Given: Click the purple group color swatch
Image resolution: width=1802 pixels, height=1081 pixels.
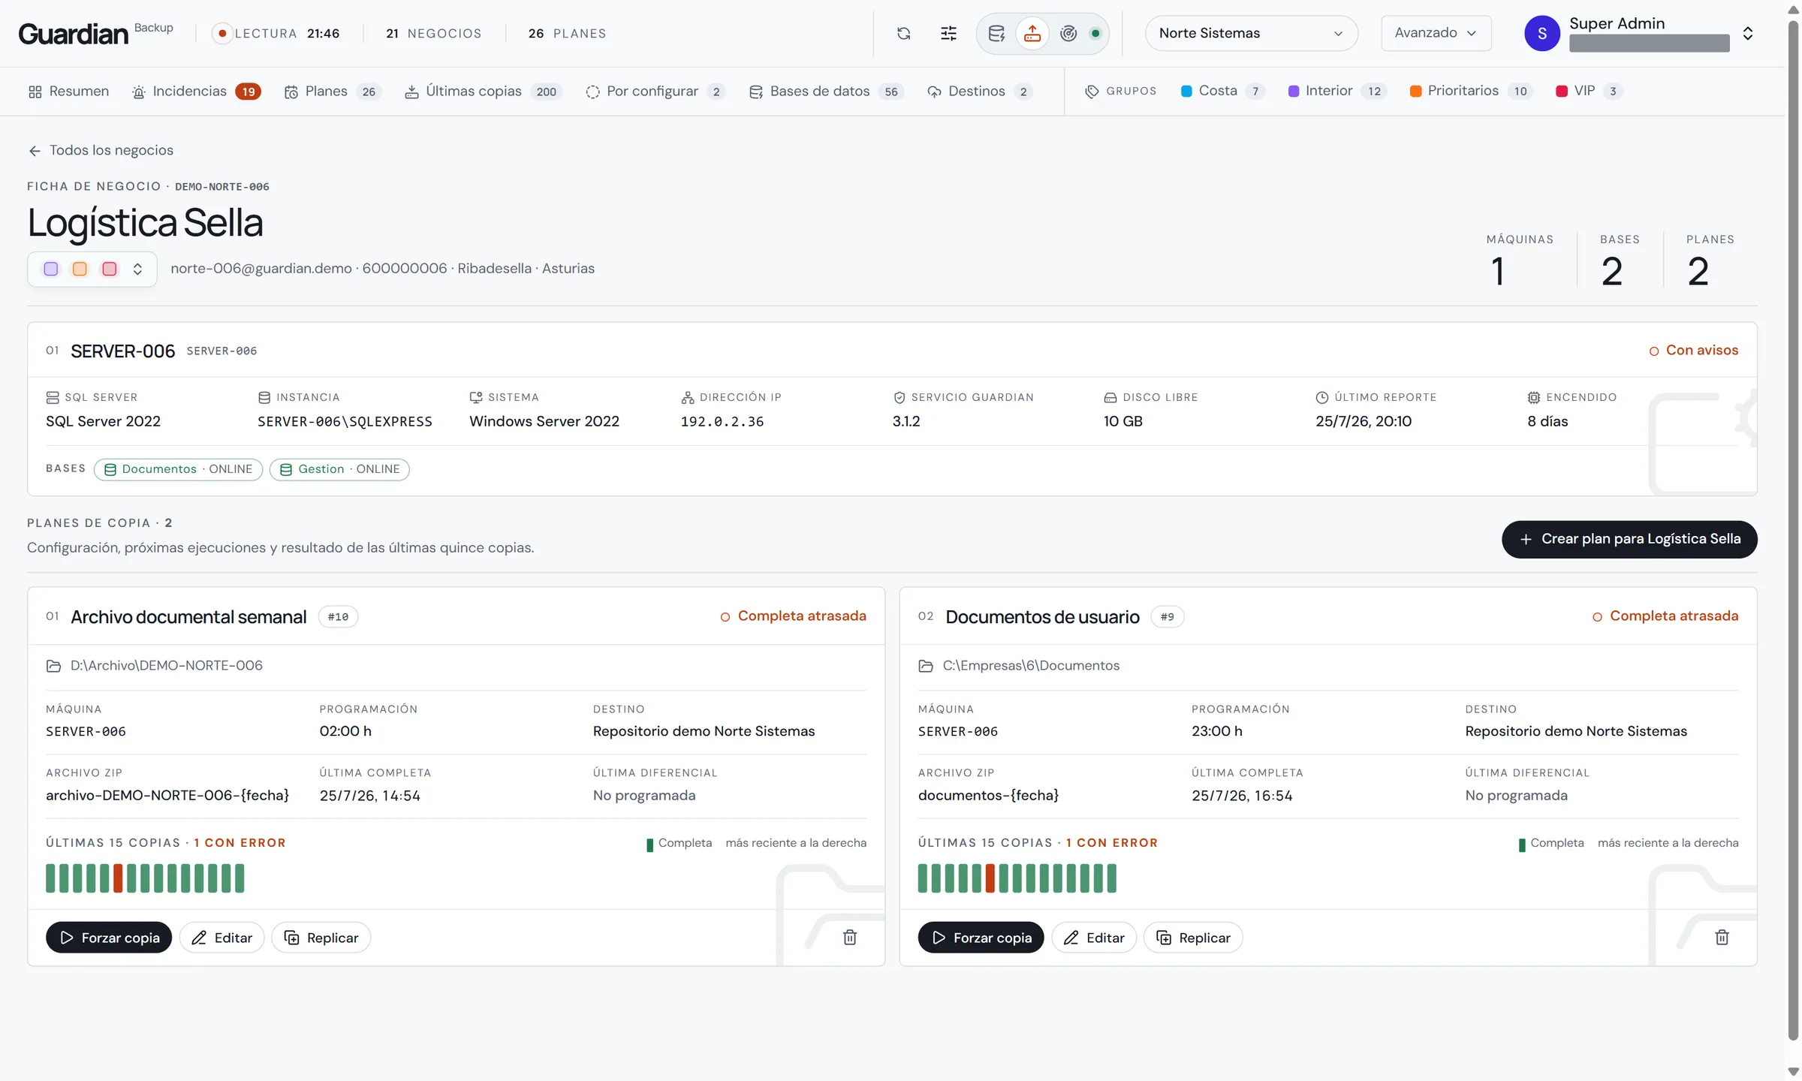Looking at the screenshot, I should [51, 269].
